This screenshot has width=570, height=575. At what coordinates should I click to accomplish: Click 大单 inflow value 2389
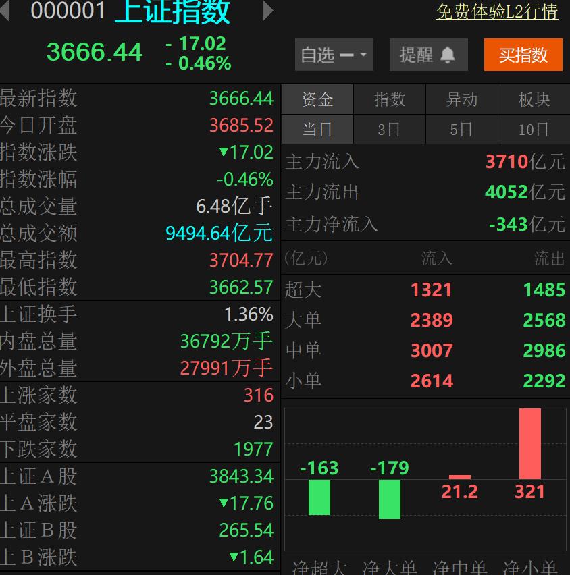pyautogui.click(x=432, y=321)
